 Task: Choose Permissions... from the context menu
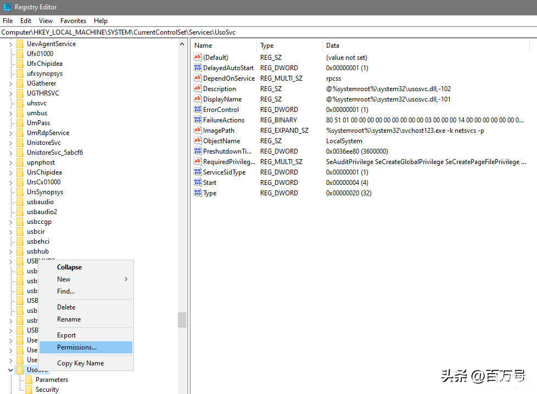pyautogui.click(x=77, y=347)
